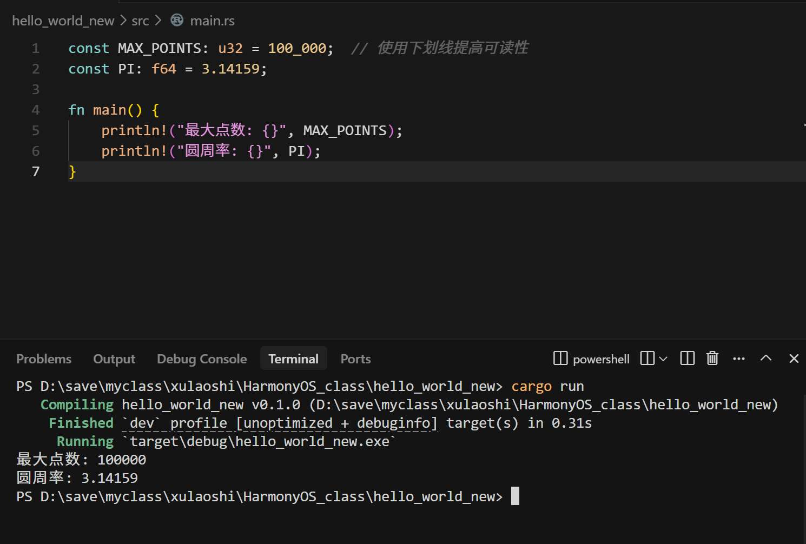Click line number 4 in the gutter
The width and height of the screenshot is (806, 544).
click(36, 110)
